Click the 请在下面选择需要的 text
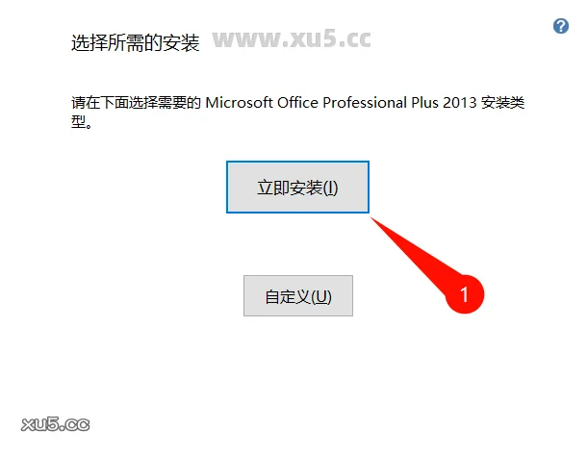587x453 pixels. click(x=137, y=103)
